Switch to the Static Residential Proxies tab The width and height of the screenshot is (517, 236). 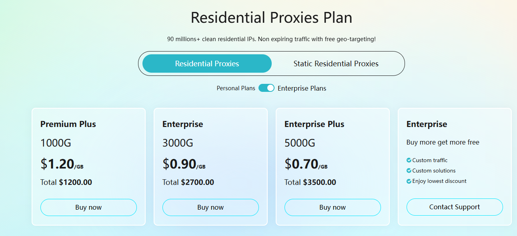(x=336, y=63)
